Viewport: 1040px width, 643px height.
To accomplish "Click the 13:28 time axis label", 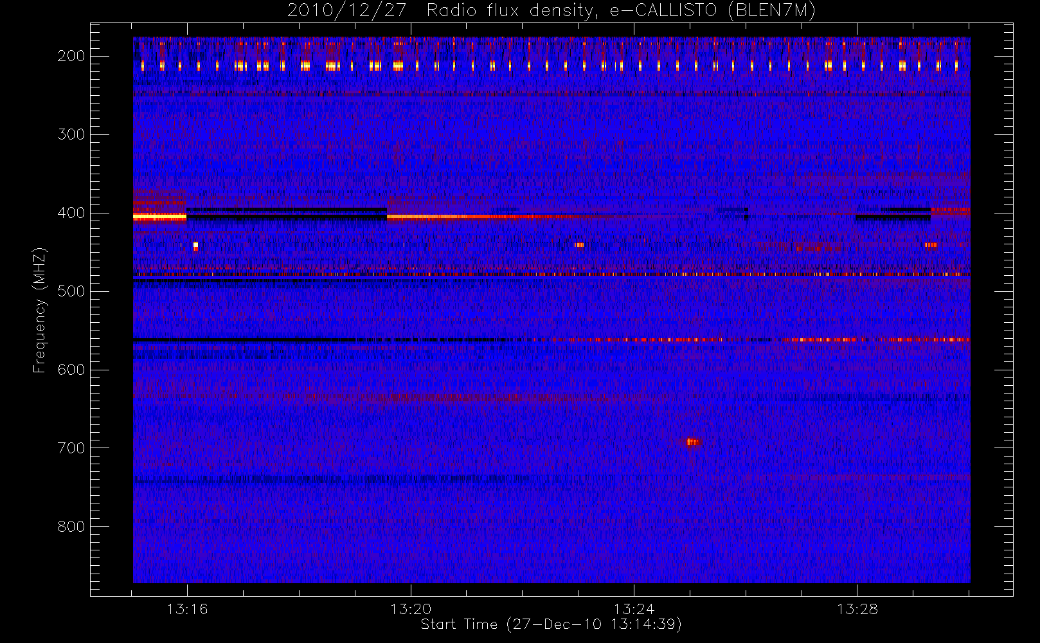I will [x=857, y=609].
